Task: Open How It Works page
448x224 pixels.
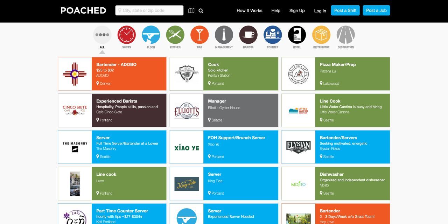Action: pyautogui.click(x=250, y=10)
